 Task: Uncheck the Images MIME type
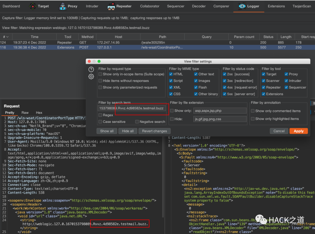[196, 81]
